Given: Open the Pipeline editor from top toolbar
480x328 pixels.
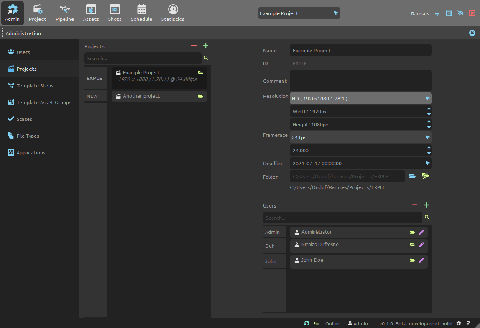Looking at the screenshot, I should pos(64,13).
